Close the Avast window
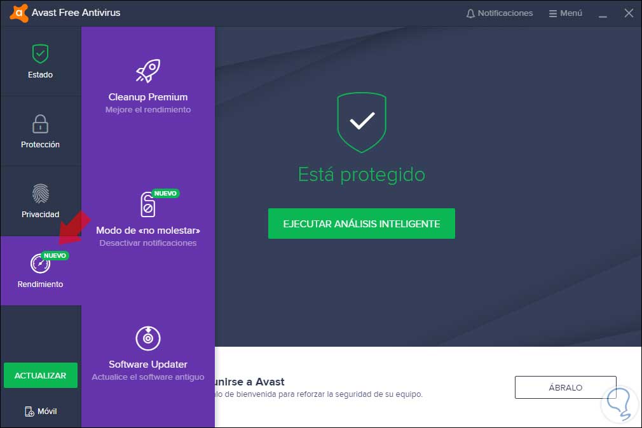Screen dimensions: 642x428 coord(629,13)
